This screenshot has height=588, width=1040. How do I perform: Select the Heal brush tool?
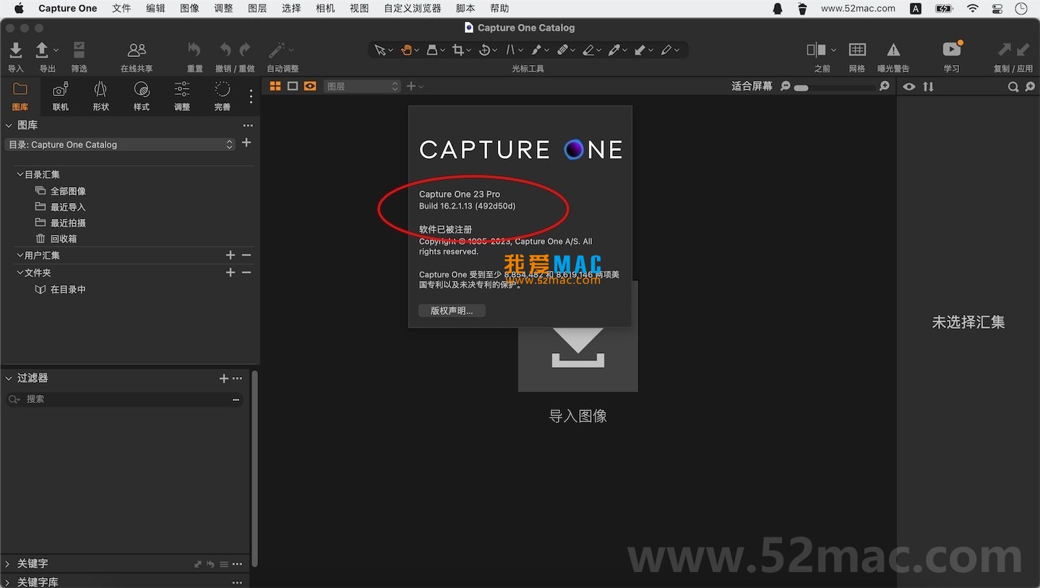pos(564,50)
